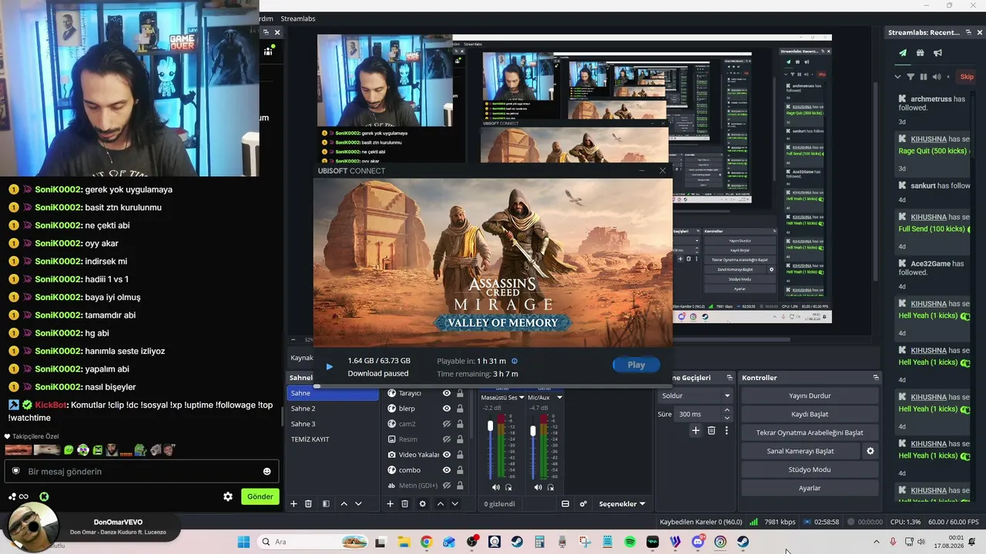Switch to the TEMİZ KAYIT scene

(x=334, y=439)
